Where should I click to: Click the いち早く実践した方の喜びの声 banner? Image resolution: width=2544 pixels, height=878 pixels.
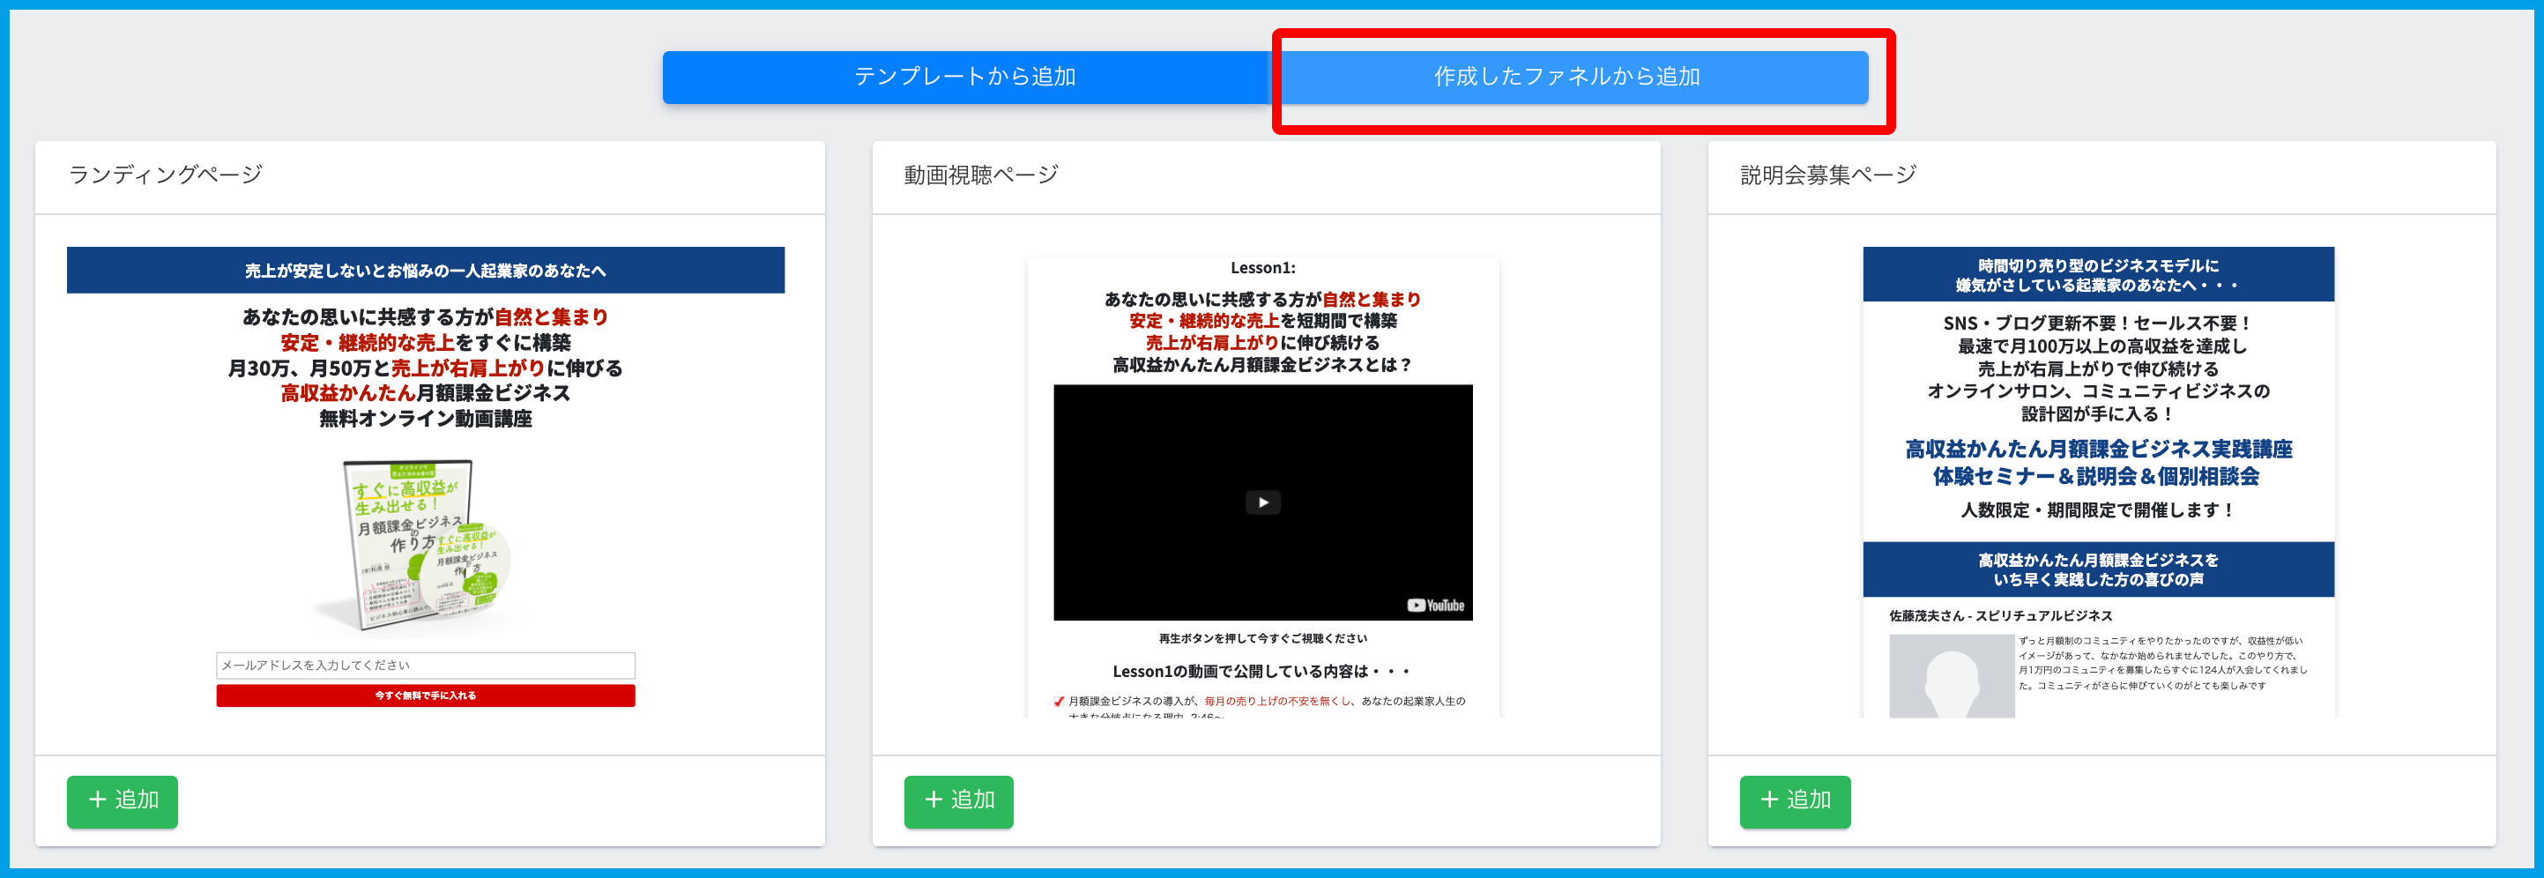(2098, 569)
